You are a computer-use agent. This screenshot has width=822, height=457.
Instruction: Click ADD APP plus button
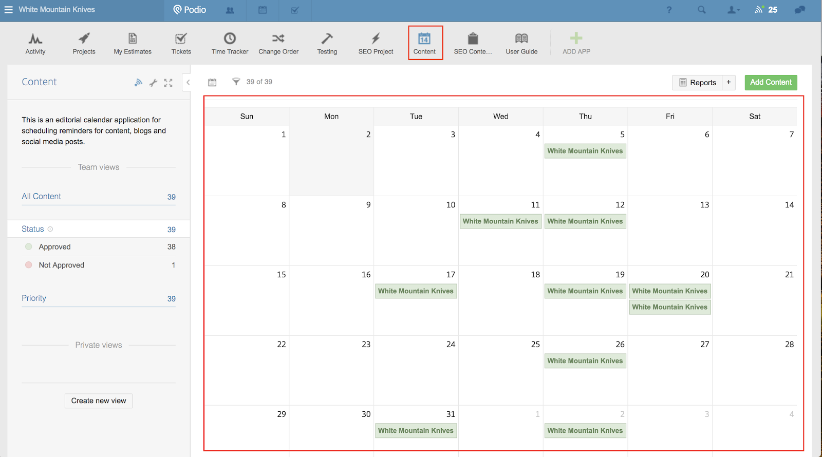(x=576, y=44)
